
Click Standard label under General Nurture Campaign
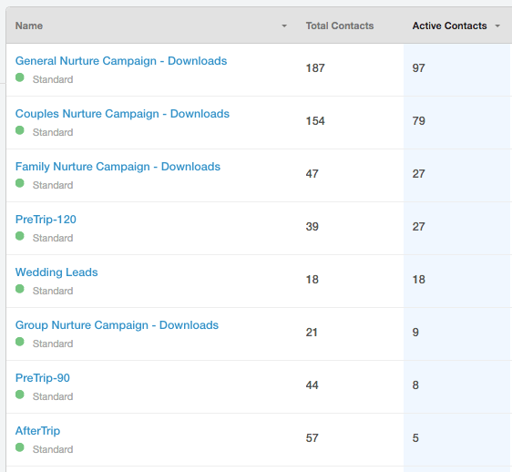[x=53, y=79]
